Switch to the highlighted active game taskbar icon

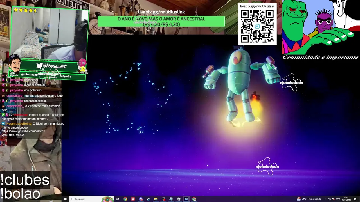pyautogui.click(x=186, y=199)
